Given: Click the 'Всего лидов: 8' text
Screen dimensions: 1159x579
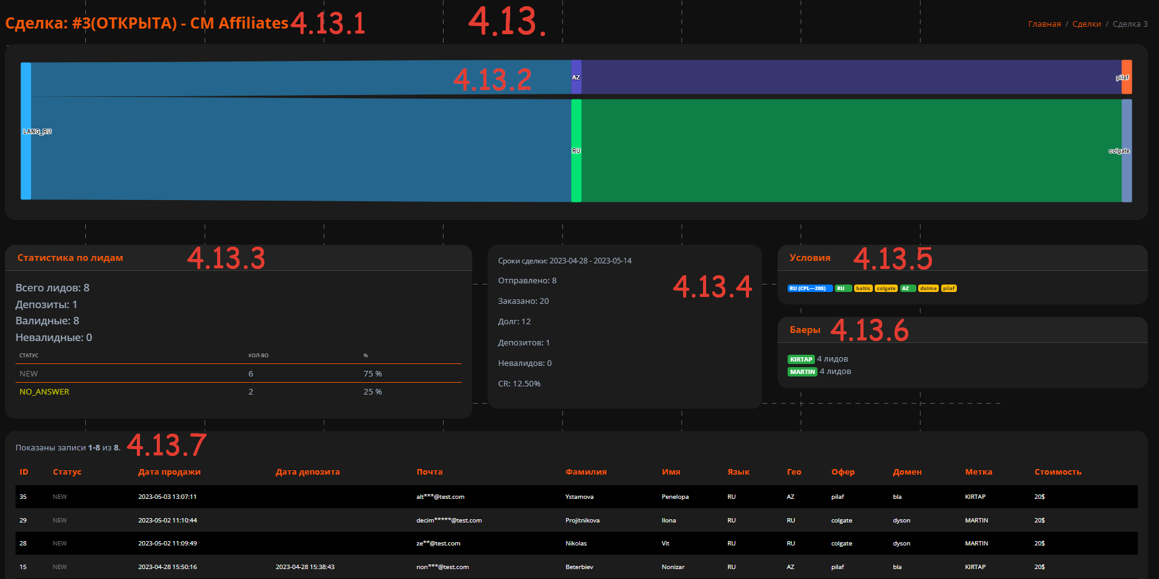Looking at the screenshot, I should (52, 288).
